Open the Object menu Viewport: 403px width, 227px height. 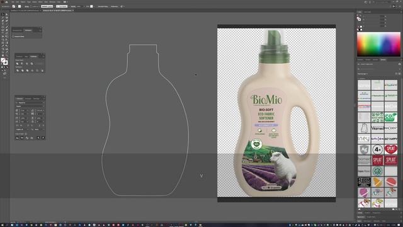point(23,2)
